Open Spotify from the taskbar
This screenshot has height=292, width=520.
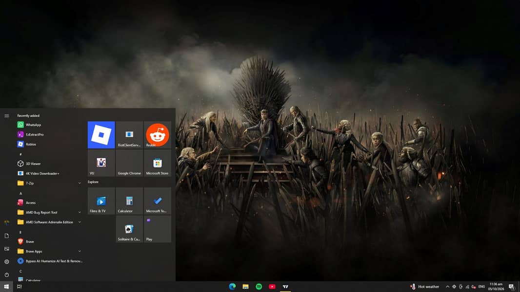(x=259, y=287)
